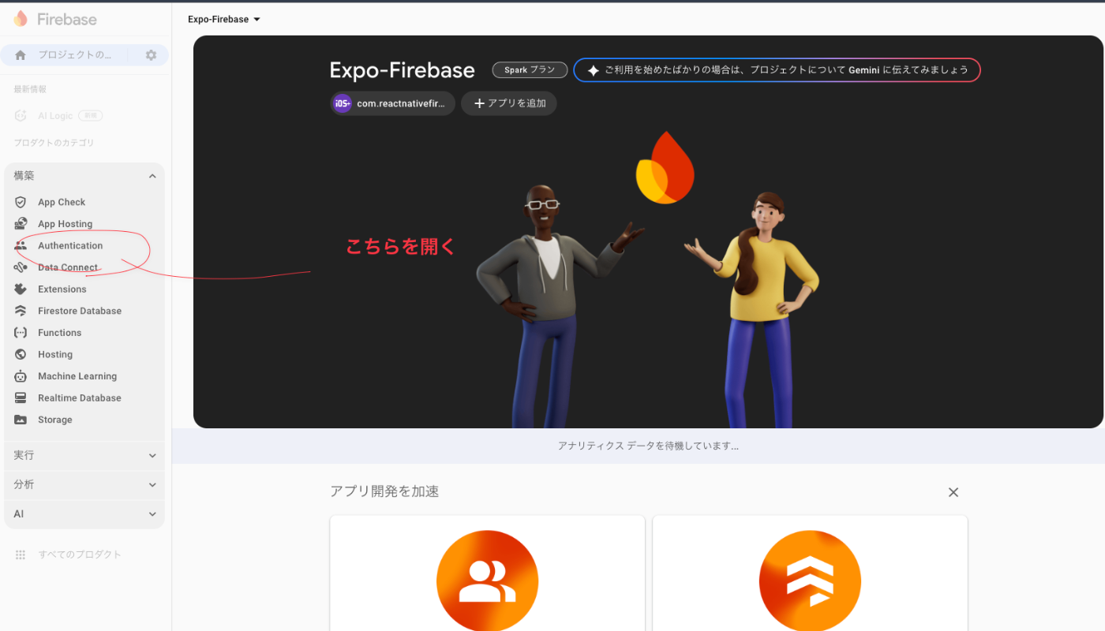This screenshot has height=631, width=1105.
Task: Click the 最新情報 label
Action: click(30, 89)
